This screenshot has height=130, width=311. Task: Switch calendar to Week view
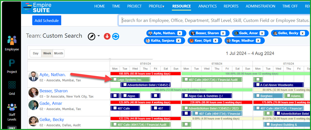pos(47,53)
